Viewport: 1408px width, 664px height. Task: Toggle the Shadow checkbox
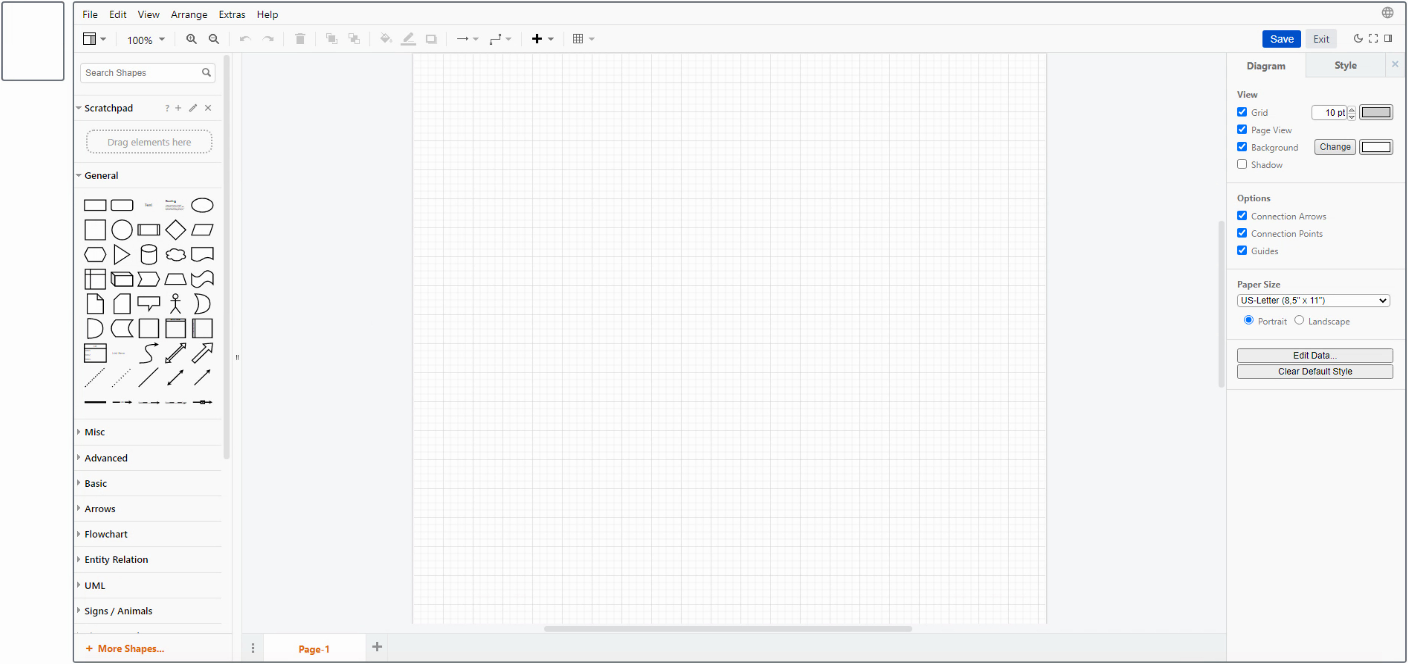coord(1243,164)
